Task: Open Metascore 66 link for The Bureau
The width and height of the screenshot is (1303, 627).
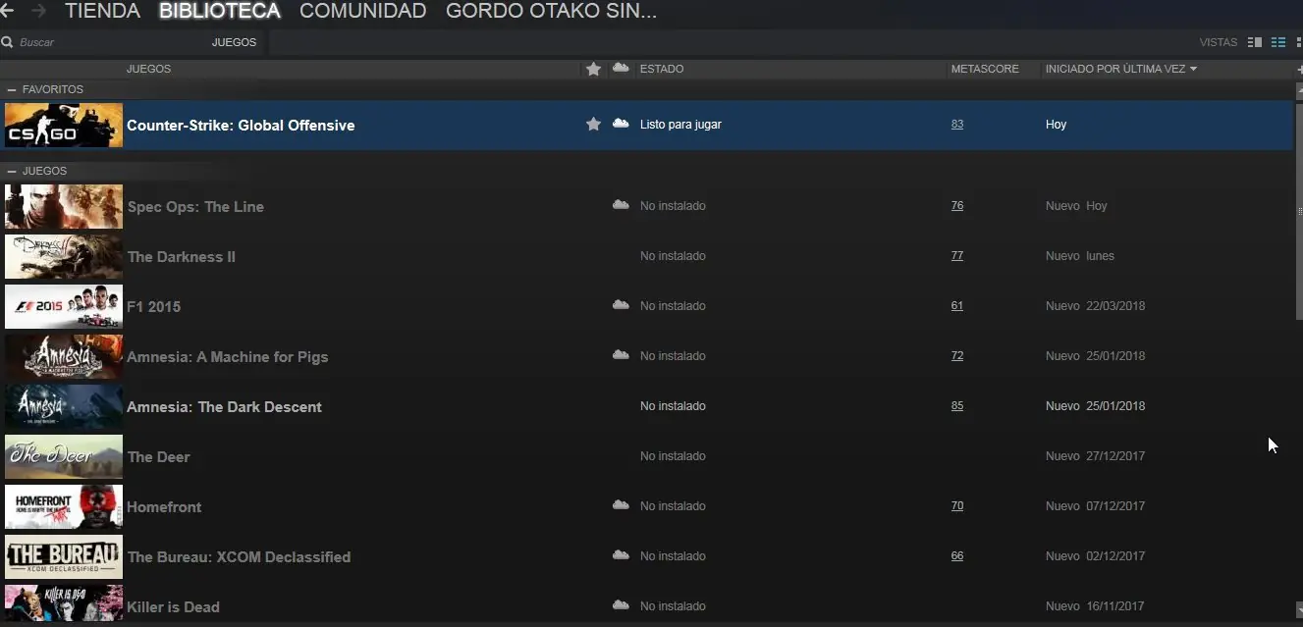Action: [x=957, y=556]
